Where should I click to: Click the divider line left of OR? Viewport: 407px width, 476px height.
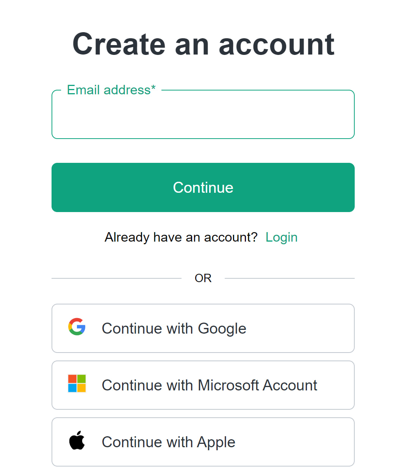(116, 278)
